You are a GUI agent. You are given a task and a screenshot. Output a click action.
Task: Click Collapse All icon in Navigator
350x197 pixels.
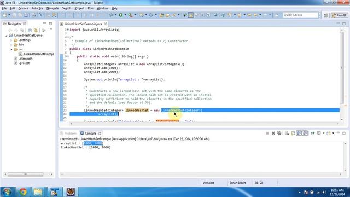click(x=30, y=30)
